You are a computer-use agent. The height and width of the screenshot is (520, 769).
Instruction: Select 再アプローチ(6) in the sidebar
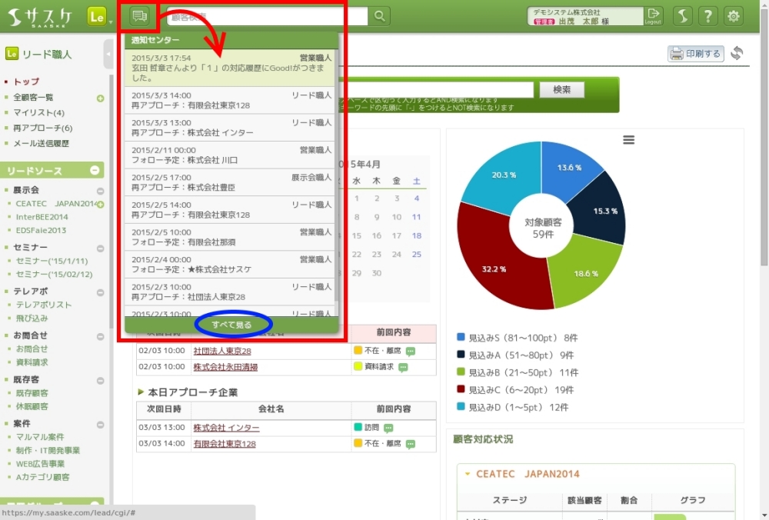[42, 128]
